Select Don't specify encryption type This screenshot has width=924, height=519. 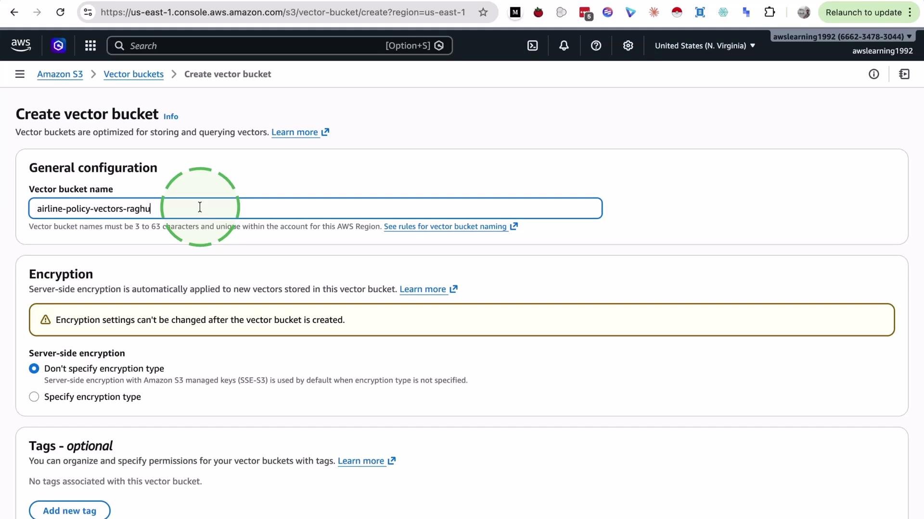[x=34, y=369]
